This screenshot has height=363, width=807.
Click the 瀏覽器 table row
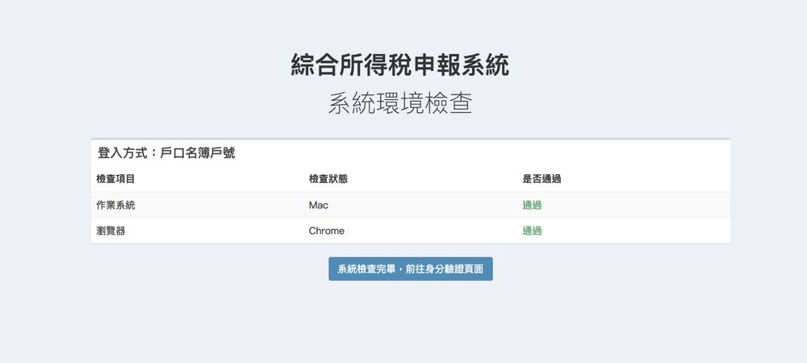tap(420, 231)
